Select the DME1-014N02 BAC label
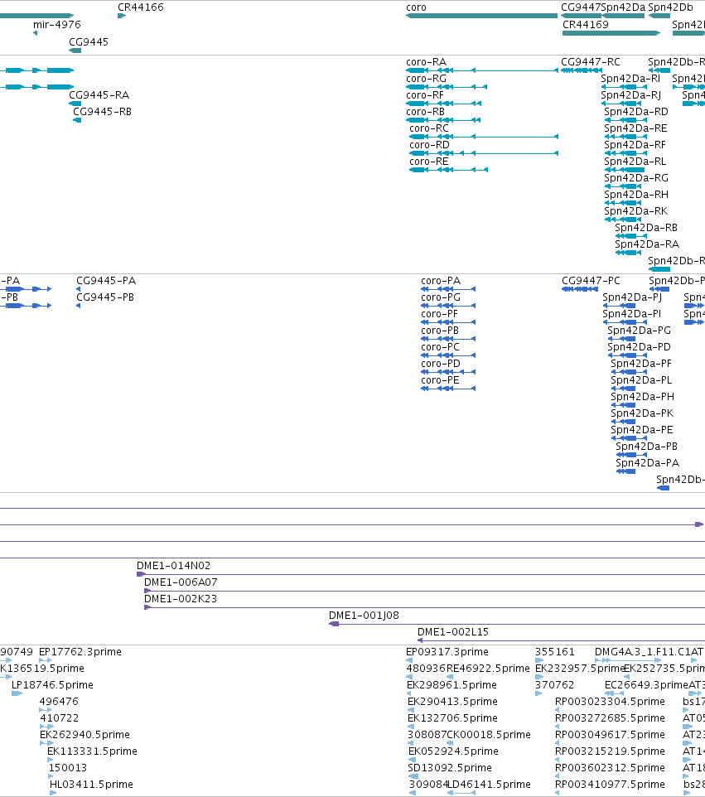 coord(173,565)
